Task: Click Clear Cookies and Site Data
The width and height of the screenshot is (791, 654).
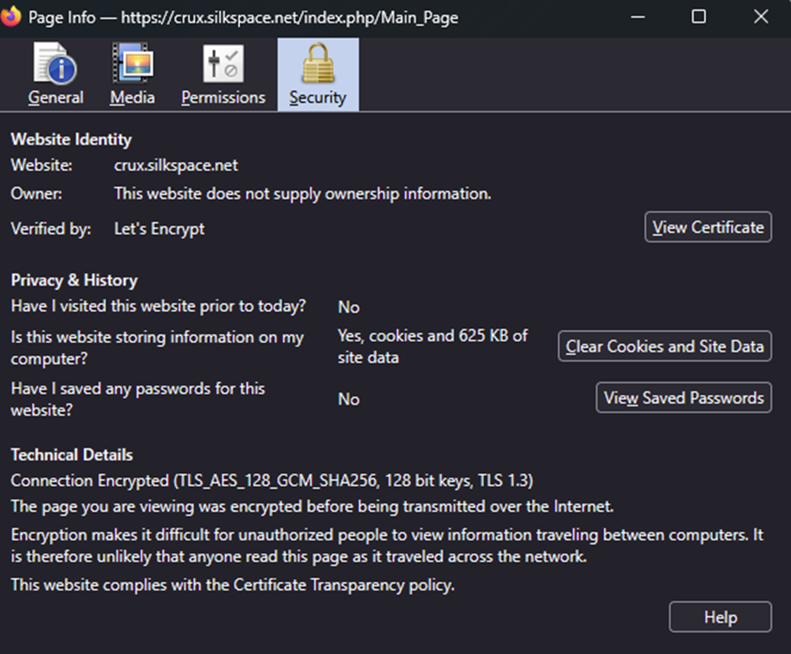Action: (x=665, y=346)
